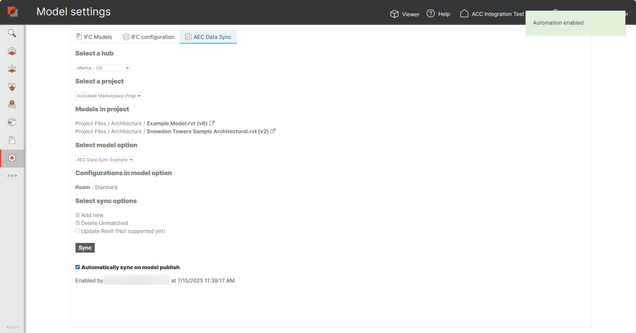This screenshot has width=636, height=333.
Task: Click the dRofus logo icon
Action: tap(13, 12)
